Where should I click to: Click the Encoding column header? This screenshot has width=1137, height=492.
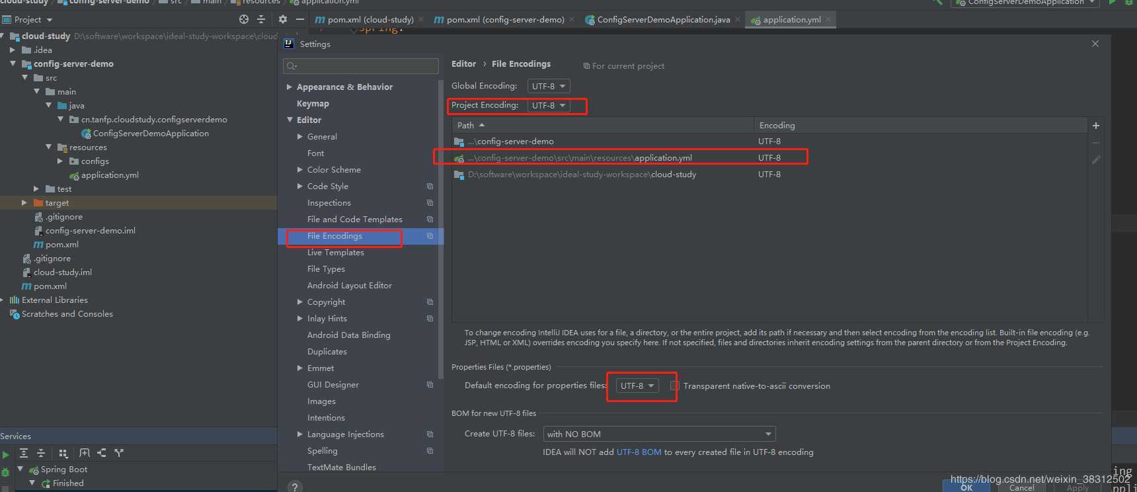(920, 126)
